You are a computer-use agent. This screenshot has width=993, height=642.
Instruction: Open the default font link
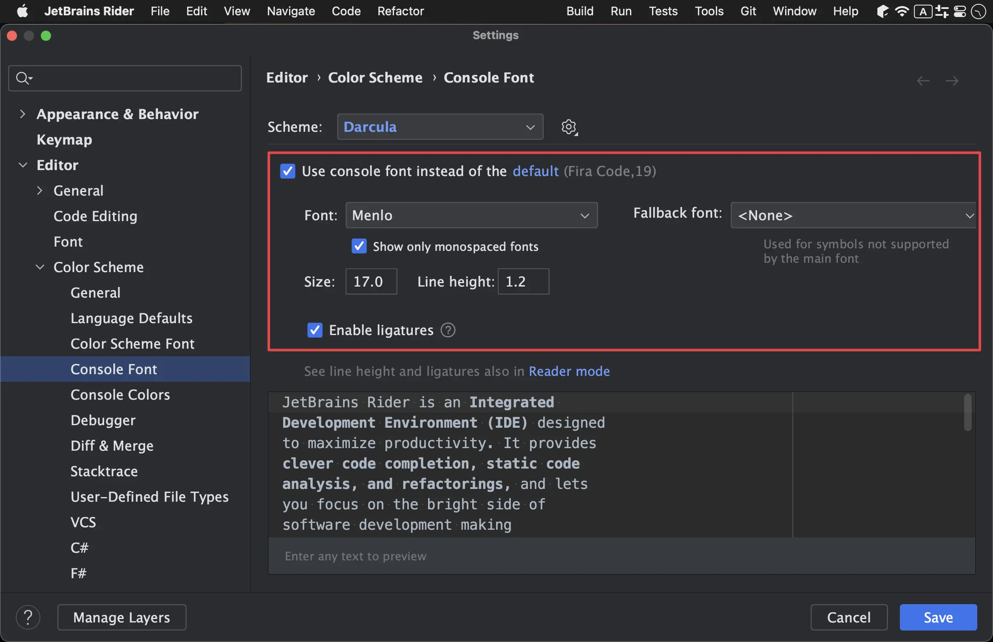pos(535,171)
